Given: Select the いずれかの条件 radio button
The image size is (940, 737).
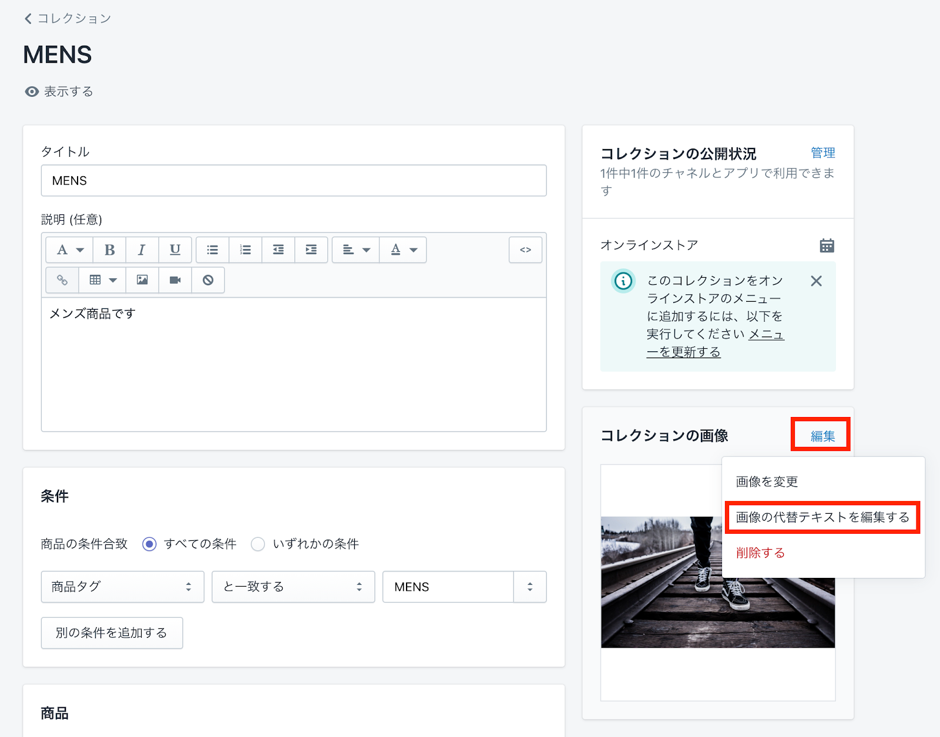Looking at the screenshot, I should [x=257, y=544].
